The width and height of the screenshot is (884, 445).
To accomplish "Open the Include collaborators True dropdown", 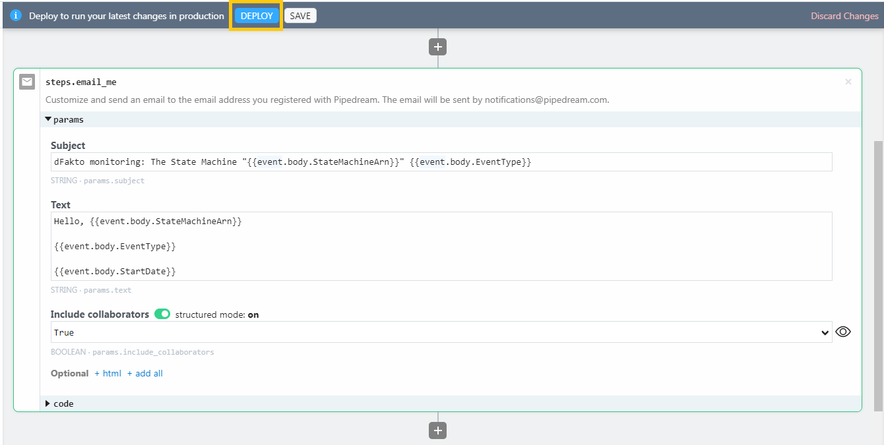I will 441,332.
